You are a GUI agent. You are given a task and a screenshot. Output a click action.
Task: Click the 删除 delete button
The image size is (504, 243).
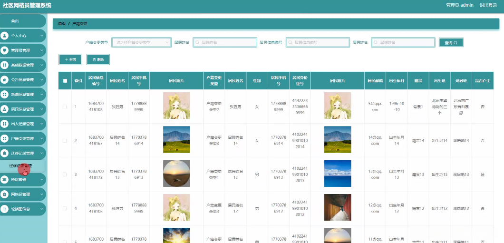[98, 60]
